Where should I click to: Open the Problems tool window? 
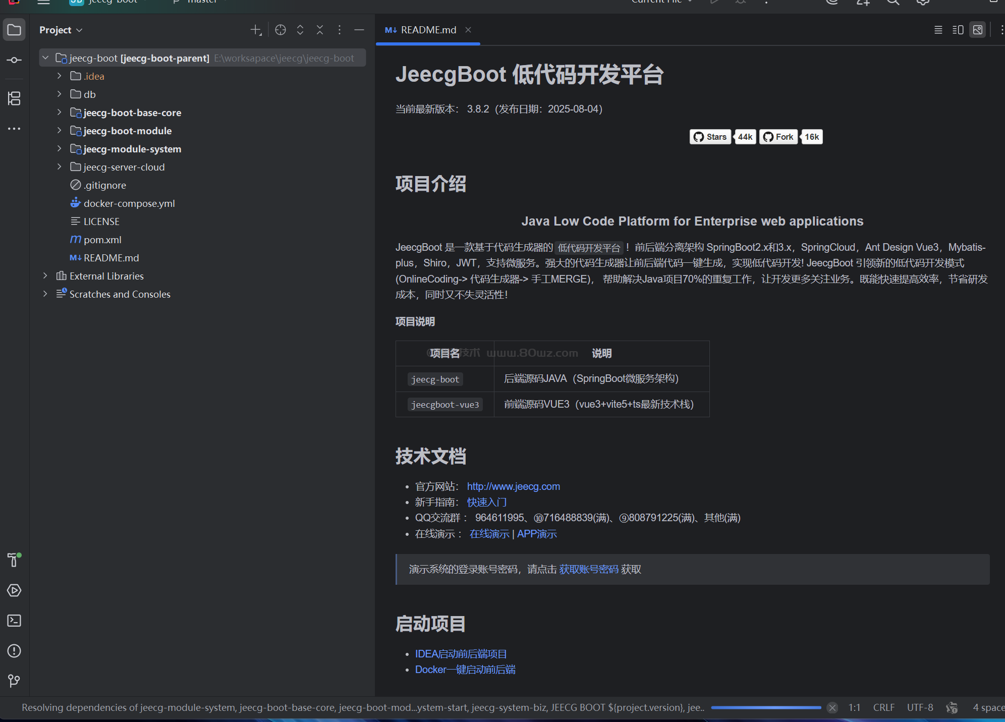[x=14, y=651]
